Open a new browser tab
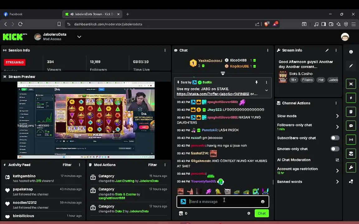Viewport: 359px width, 224px height. tap(127, 14)
